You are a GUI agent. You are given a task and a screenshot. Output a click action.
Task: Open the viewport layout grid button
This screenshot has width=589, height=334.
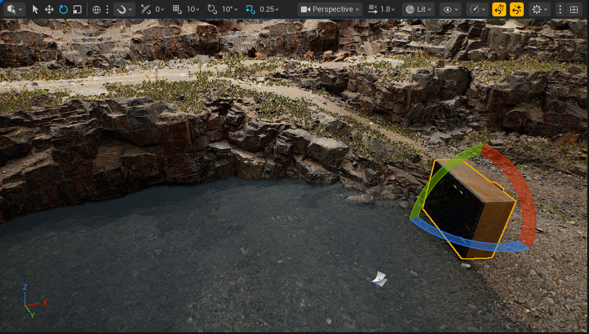pyautogui.click(x=574, y=9)
